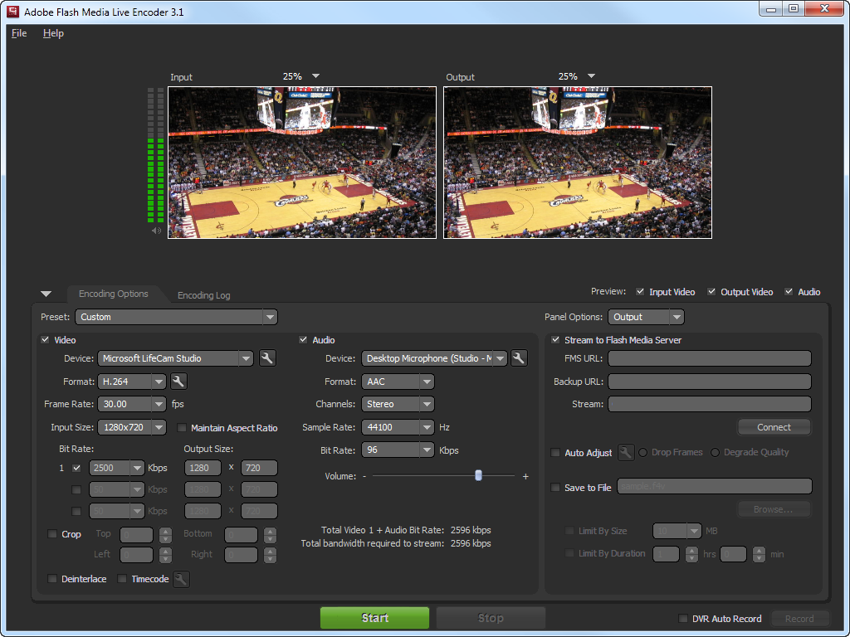This screenshot has width=850, height=637.
Task: Enable Deinterlace option
Action: tap(52, 578)
